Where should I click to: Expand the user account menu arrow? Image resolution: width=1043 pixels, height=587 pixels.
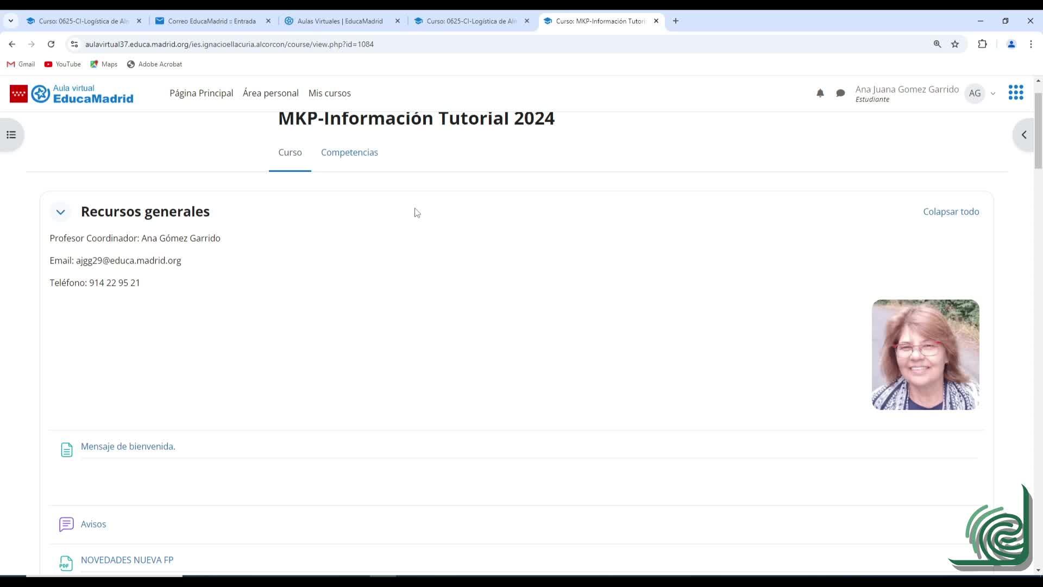[993, 93]
